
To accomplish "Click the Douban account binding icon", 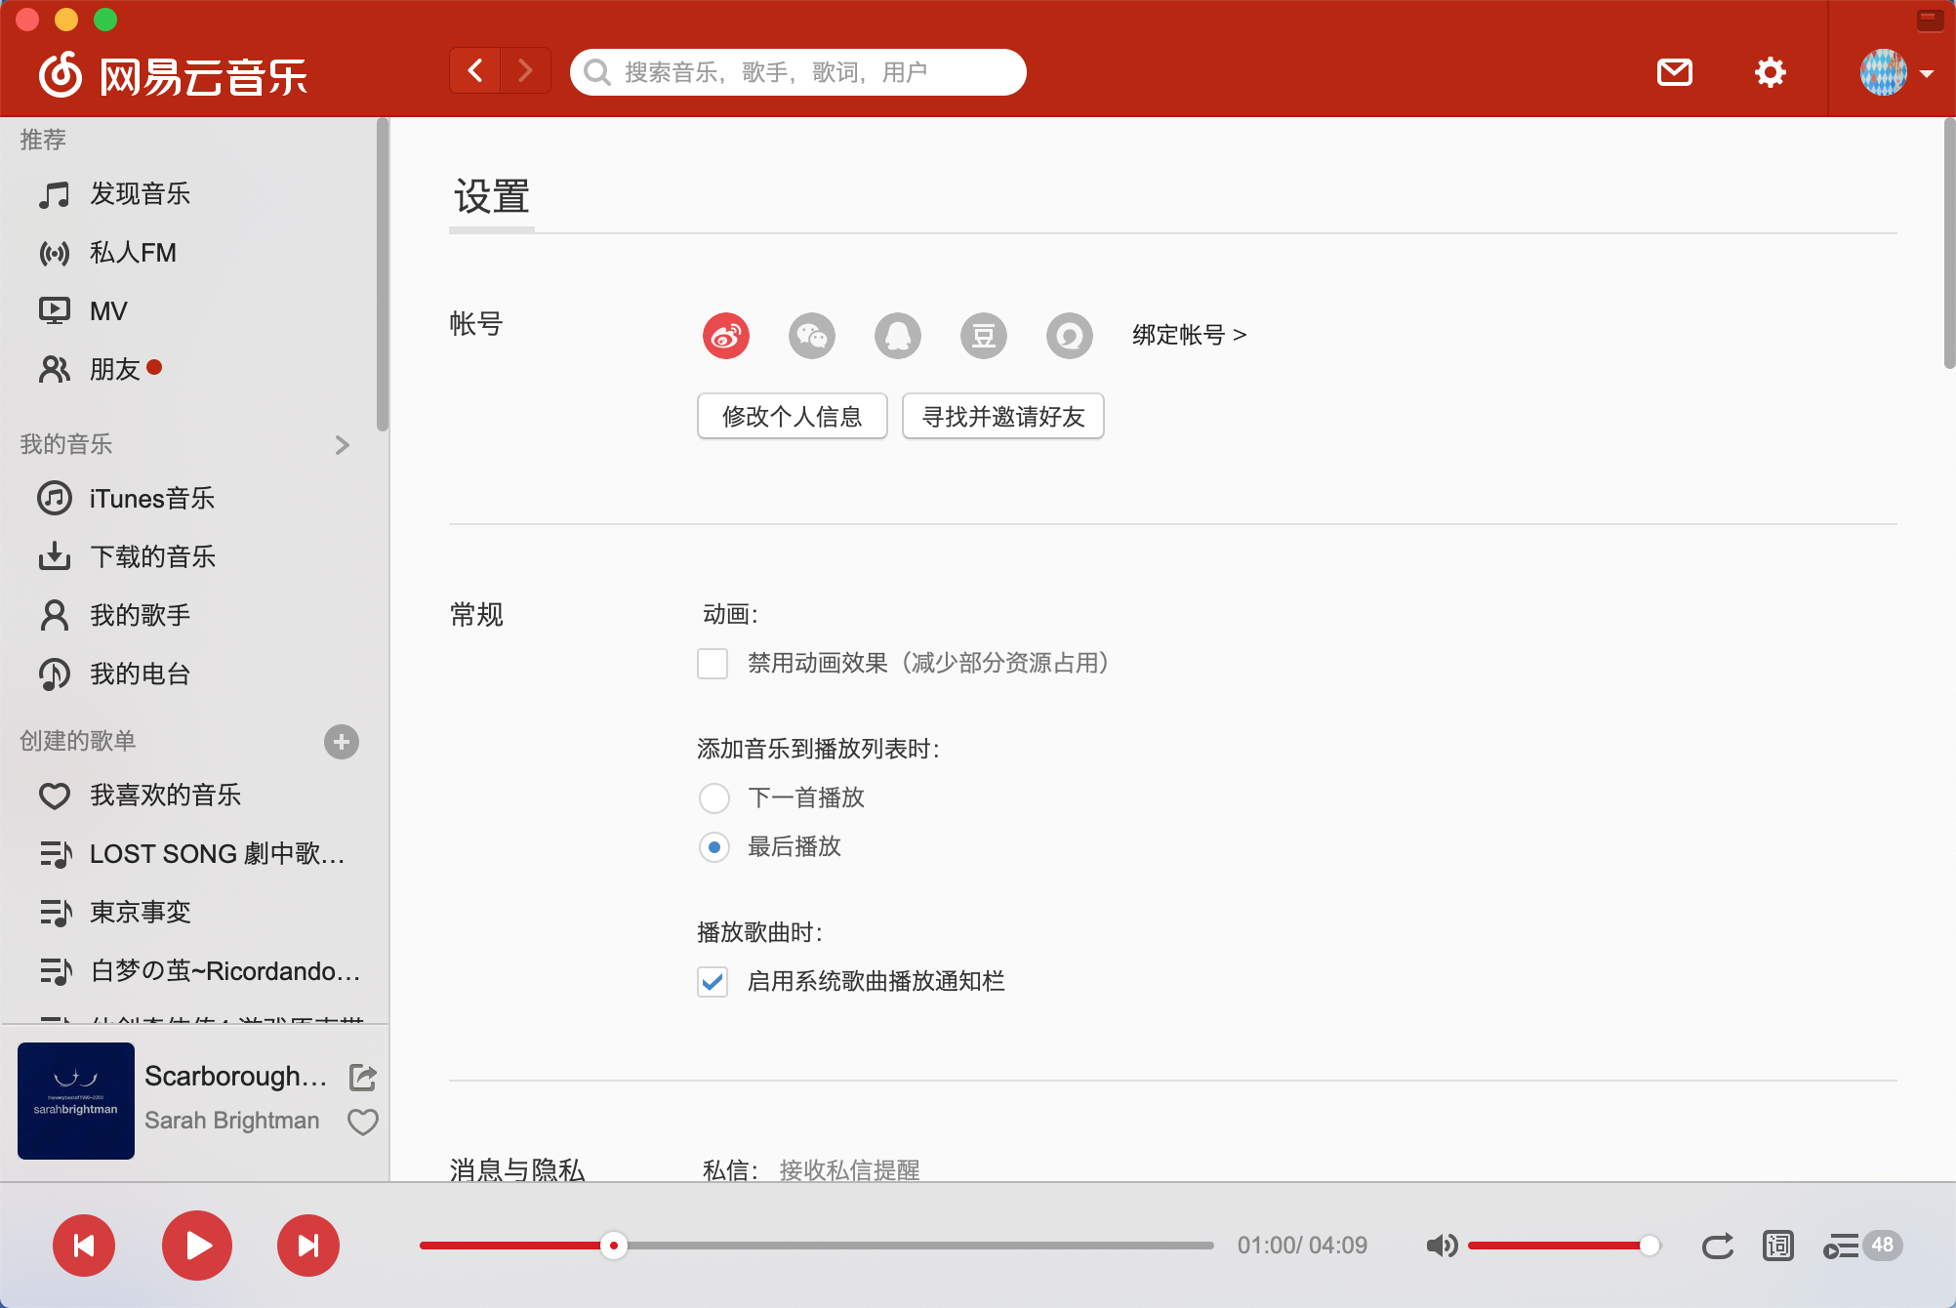I will click(984, 336).
